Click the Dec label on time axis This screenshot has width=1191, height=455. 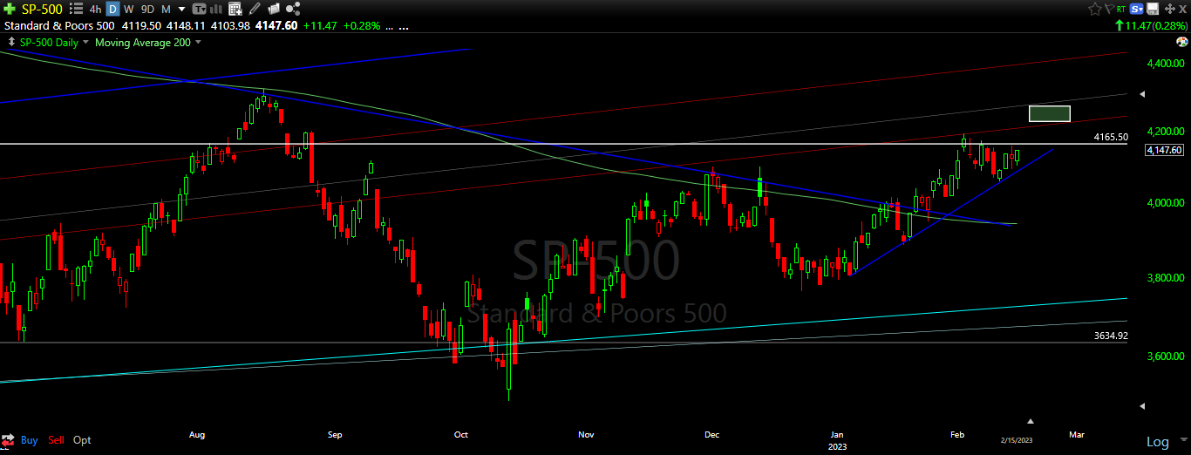click(x=711, y=433)
